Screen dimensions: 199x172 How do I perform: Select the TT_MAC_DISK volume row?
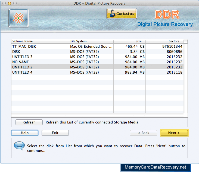[98, 46]
